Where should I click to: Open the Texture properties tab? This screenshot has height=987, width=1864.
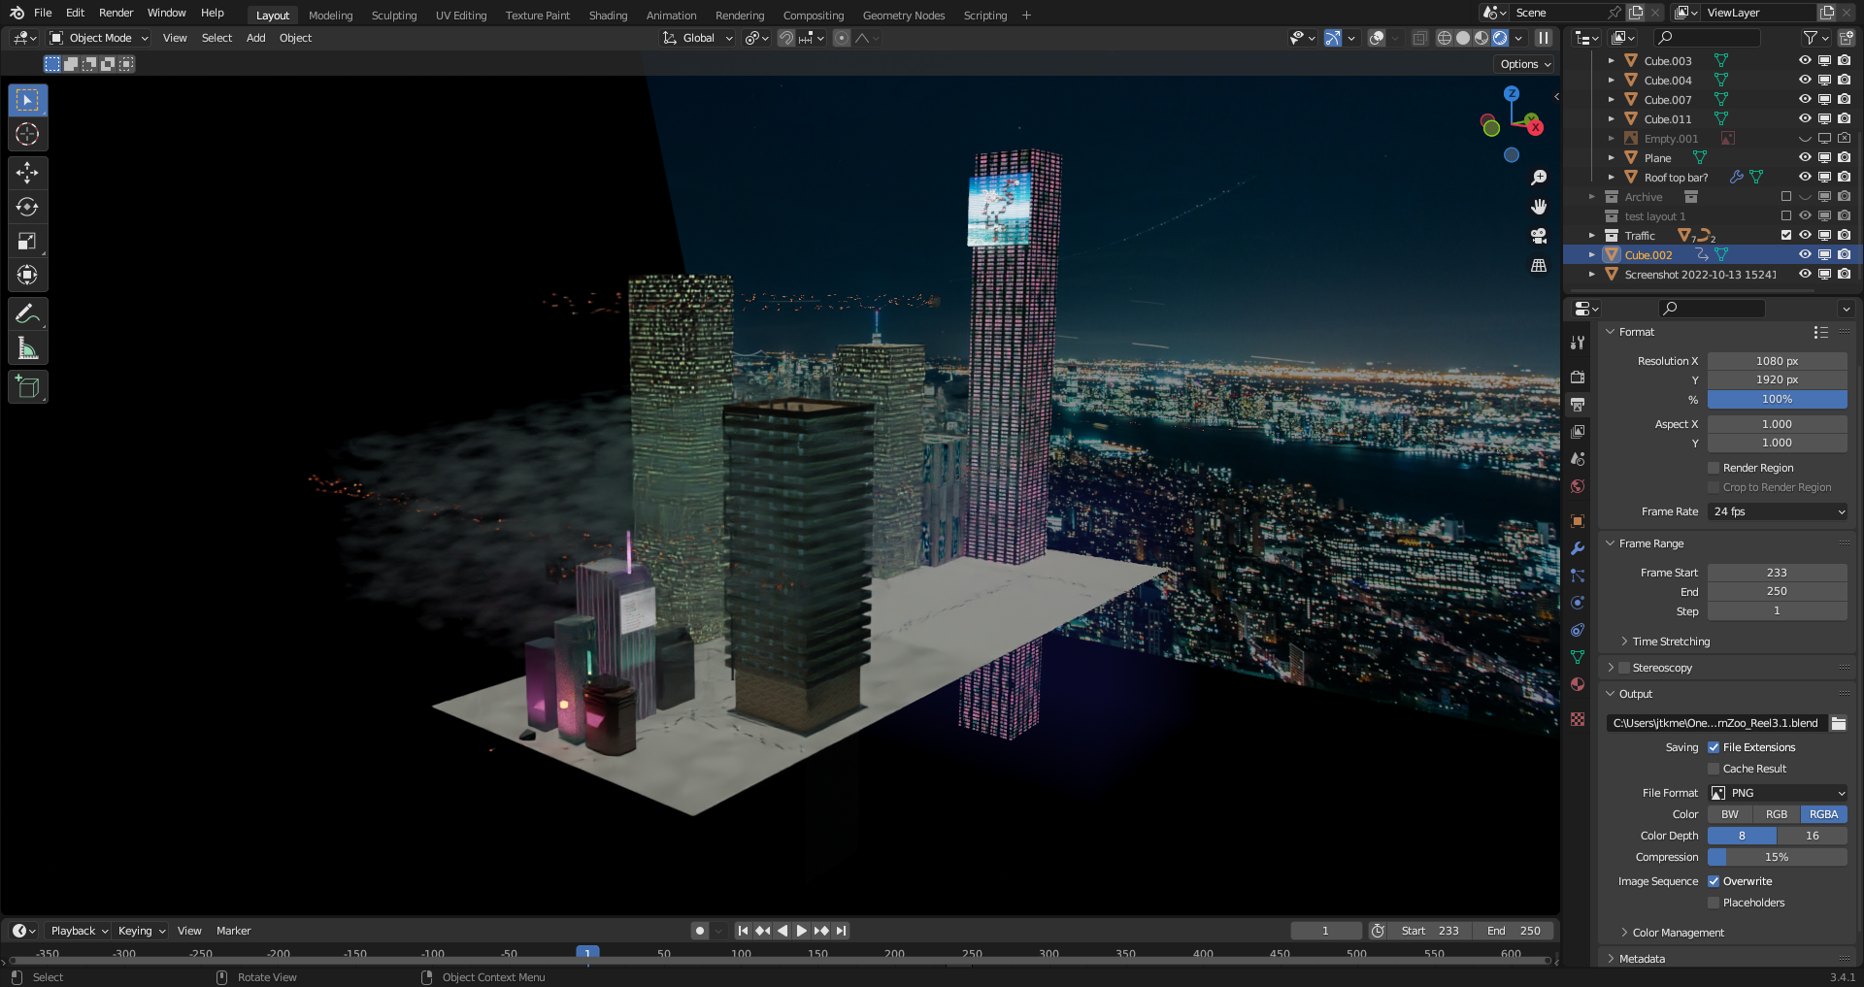[1578, 719]
